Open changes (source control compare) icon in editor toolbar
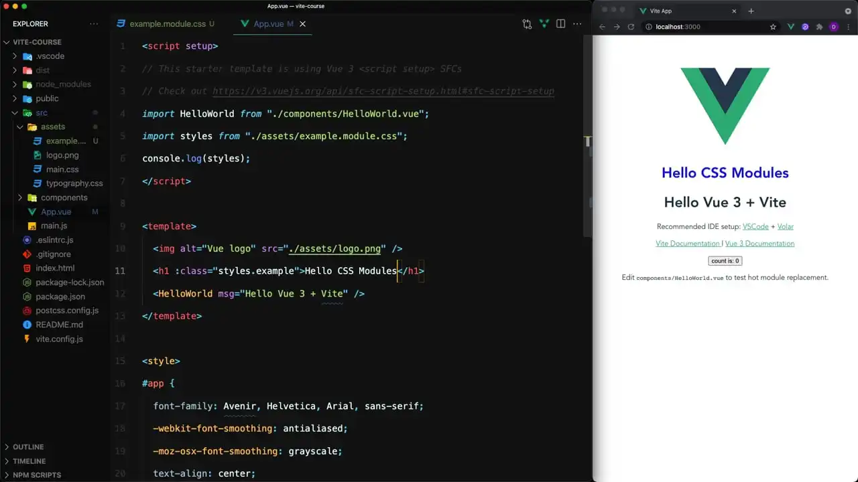The image size is (858, 482). [x=527, y=24]
